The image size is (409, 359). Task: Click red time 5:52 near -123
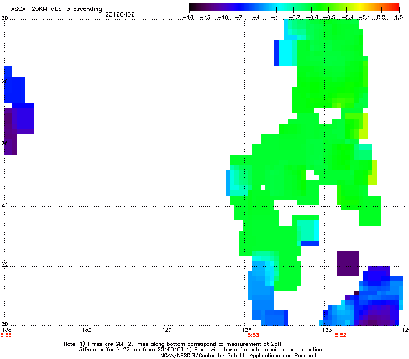point(340,335)
